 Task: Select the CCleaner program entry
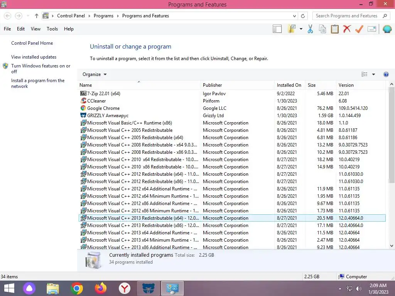(232, 101)
